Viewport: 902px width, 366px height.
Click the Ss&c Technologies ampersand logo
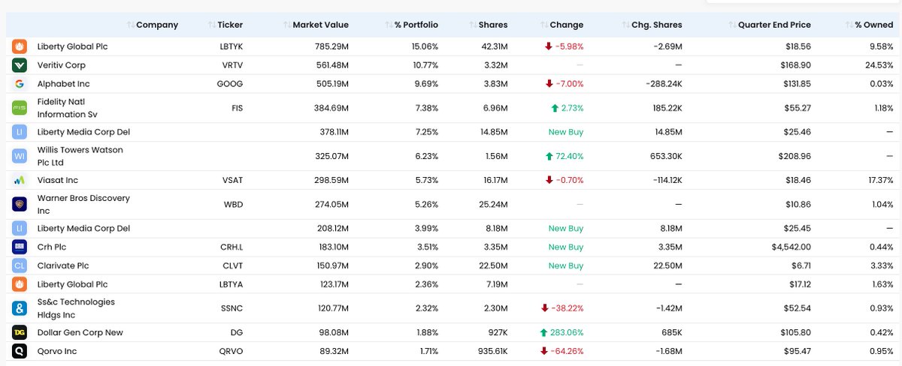pyautogui.click(x=20, y=308)
